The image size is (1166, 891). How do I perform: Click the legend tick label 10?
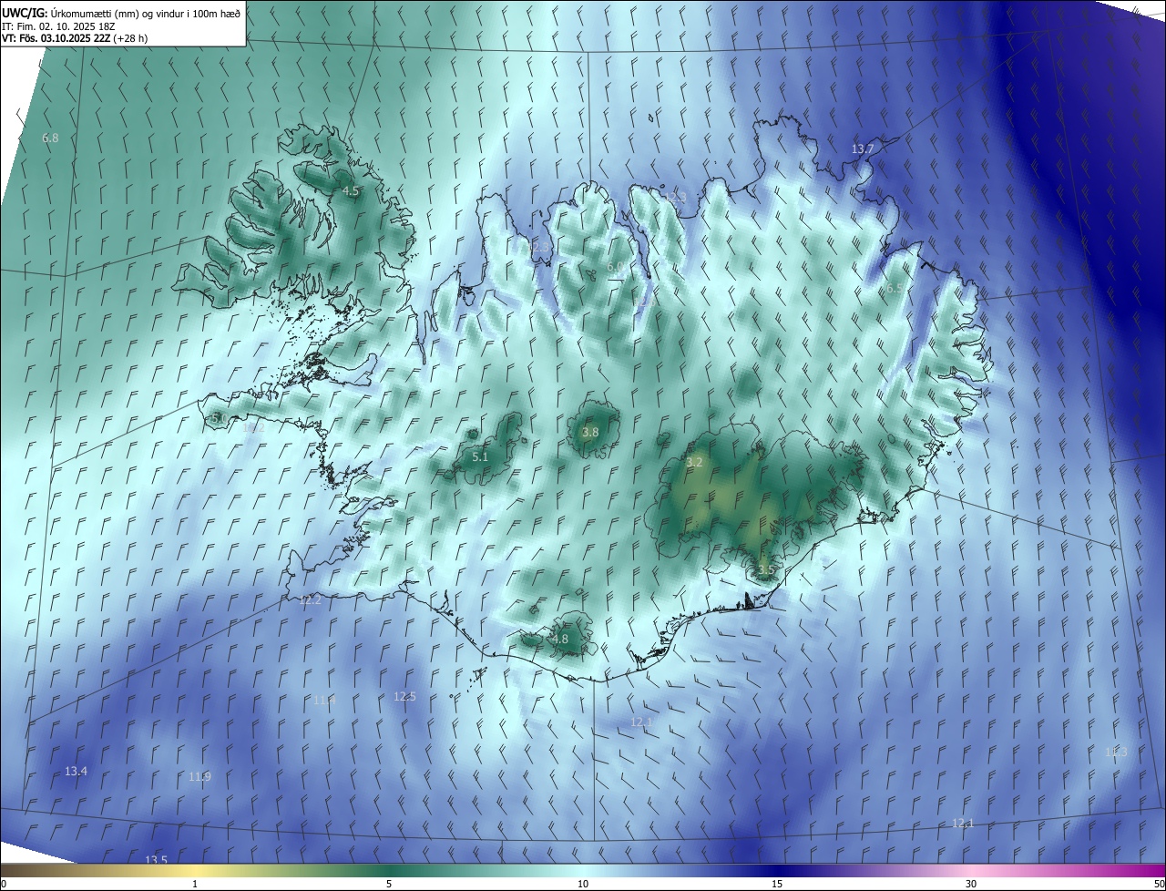point(583,884)
